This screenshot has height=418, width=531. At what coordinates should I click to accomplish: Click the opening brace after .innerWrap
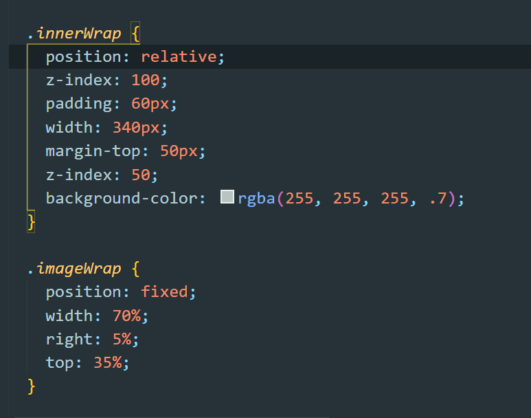135,33
